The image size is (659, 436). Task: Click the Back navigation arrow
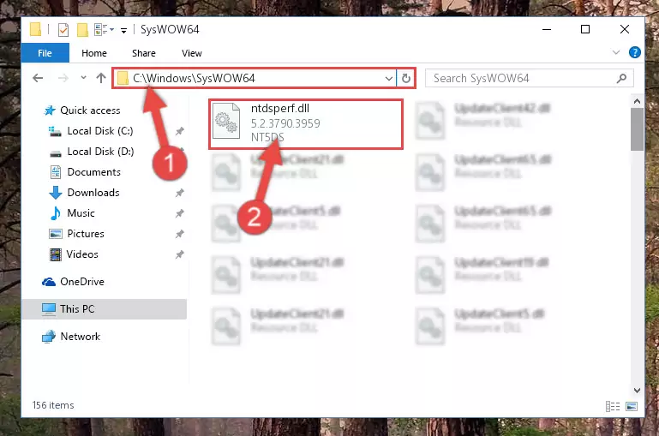38,78
